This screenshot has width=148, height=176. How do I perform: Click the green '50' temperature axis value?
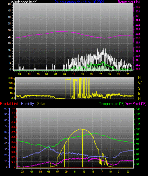138,154
